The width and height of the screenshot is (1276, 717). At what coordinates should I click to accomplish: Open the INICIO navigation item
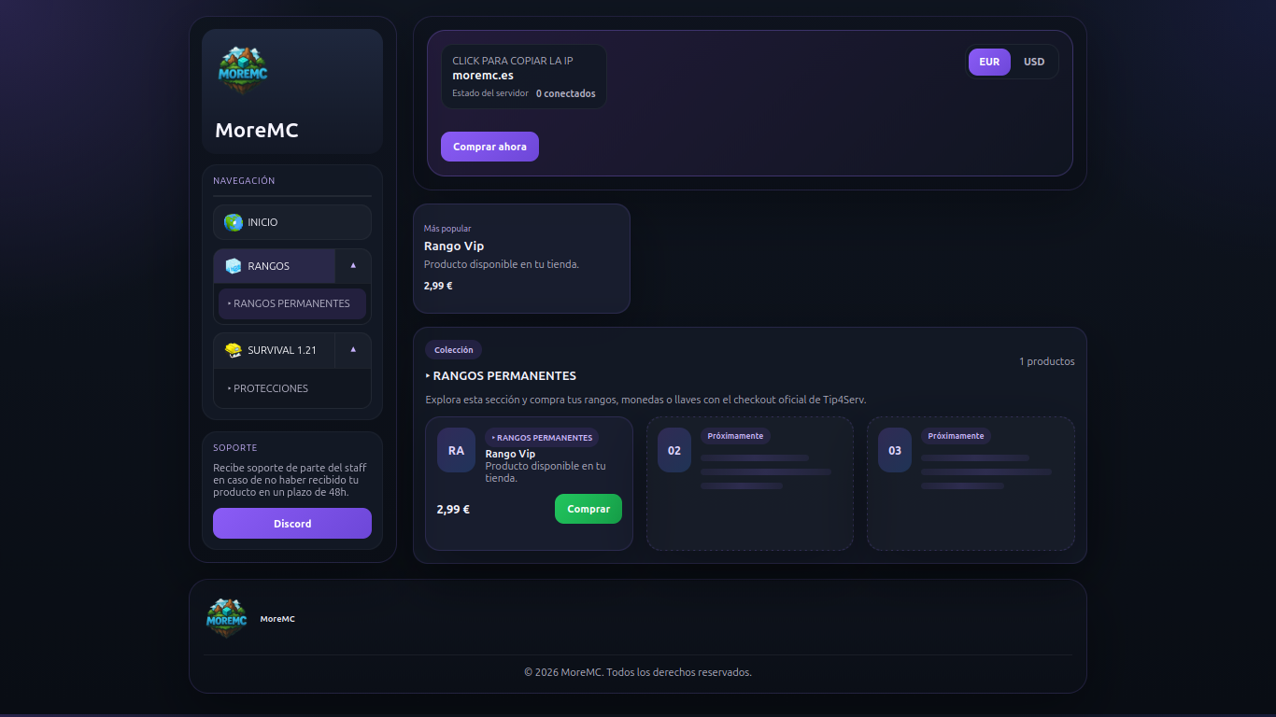[x=291, y=222]
